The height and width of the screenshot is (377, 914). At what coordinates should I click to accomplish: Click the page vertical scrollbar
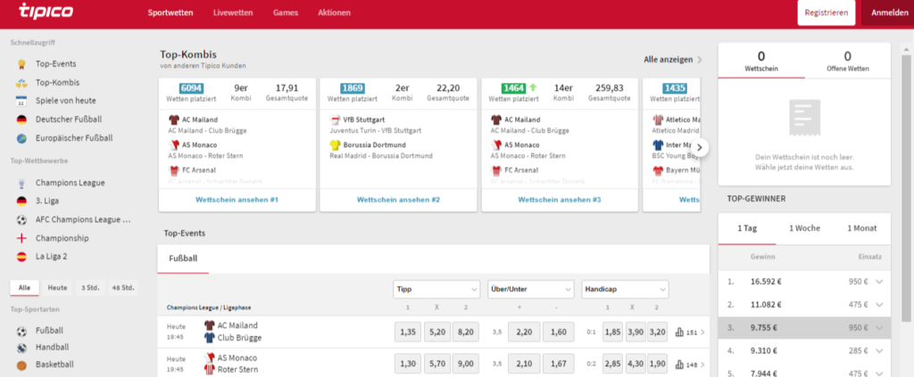point(906,186)
